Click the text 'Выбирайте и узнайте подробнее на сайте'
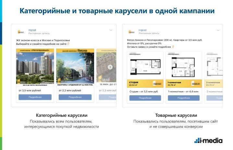 [x=41, y=44]
